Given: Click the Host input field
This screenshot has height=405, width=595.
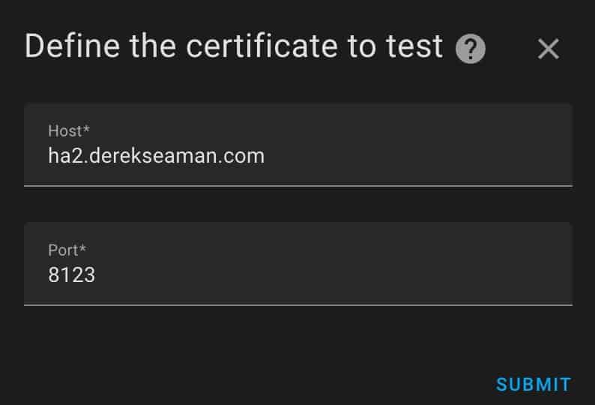Looking at the screenshot, I should pyautogui.click(x=298, y=145).
